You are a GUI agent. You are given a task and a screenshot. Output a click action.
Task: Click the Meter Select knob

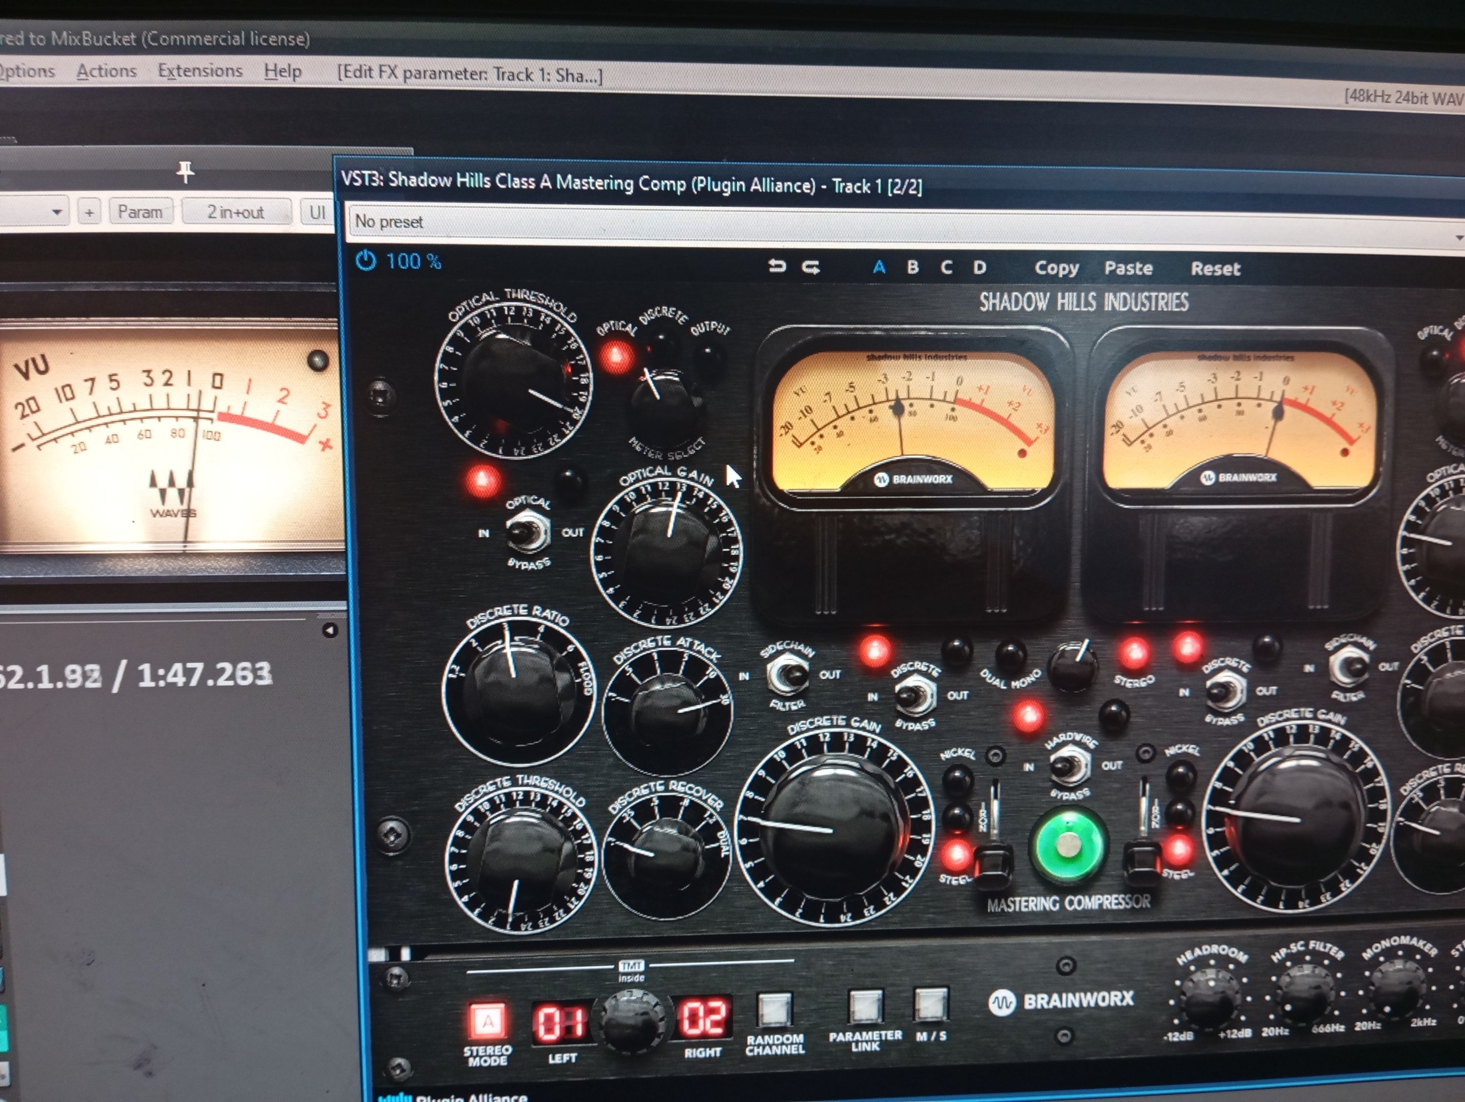click(665, 402)
